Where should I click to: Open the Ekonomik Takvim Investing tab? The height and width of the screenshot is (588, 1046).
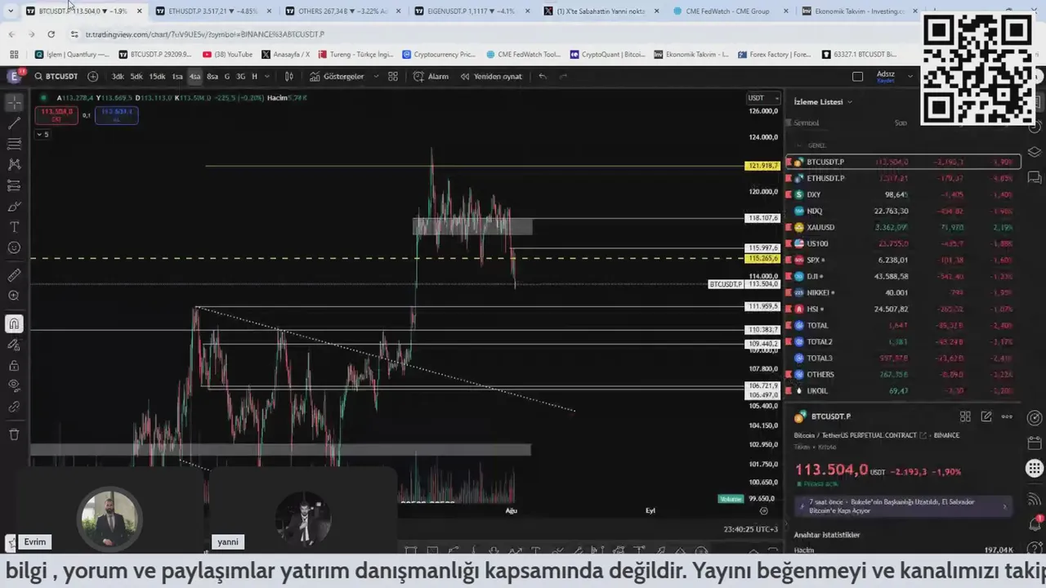[858, 11]
